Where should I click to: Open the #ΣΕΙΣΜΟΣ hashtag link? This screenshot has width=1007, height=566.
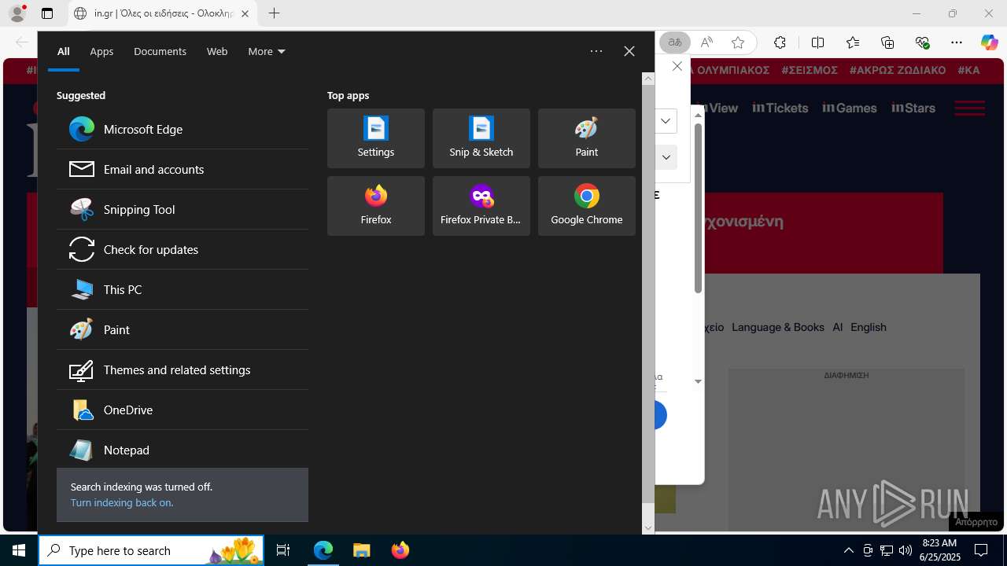(810, 70)
